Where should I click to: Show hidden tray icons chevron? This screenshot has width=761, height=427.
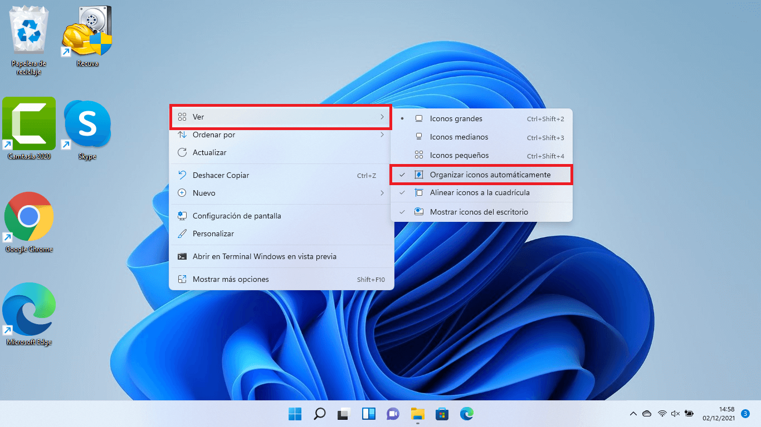tap(633, 414)
